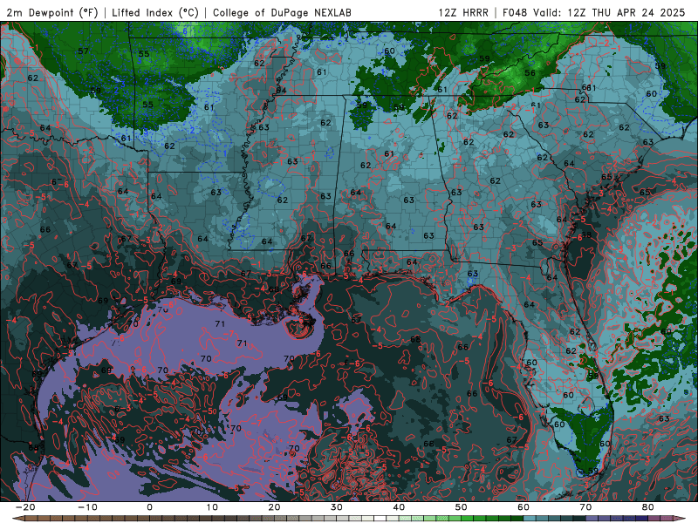Viewport: 698px width, 523px height.
Task: Click the "F048 Valid: 12Z THU APR 24 2025" text
Action: (593, 12)
